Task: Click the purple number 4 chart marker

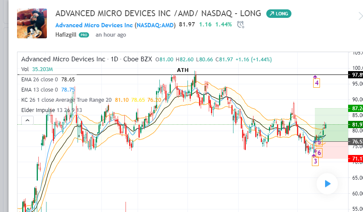Action: (317, 83)
